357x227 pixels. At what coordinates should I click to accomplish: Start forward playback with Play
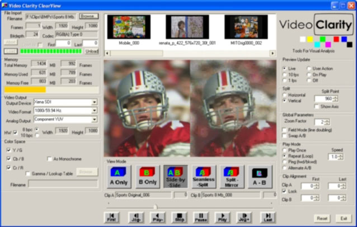pyautogui.click(x=222, y=217)
